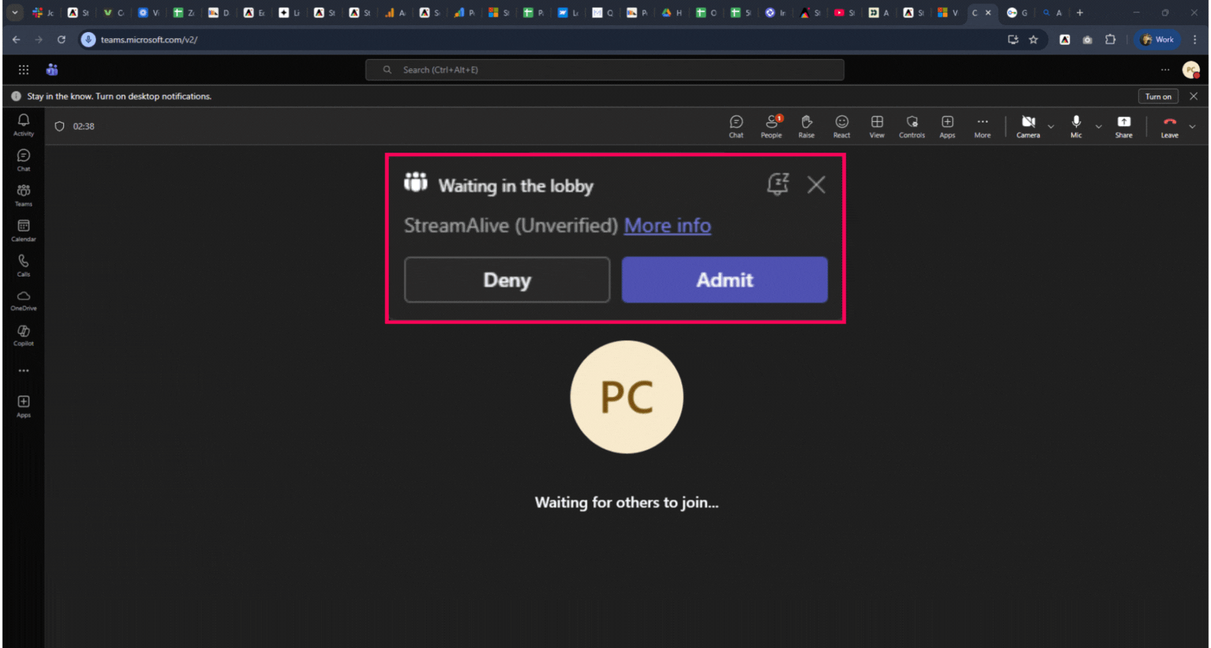Install app icon in address bar
The width and height of the screenshot is (1211, 648).
1013,40
